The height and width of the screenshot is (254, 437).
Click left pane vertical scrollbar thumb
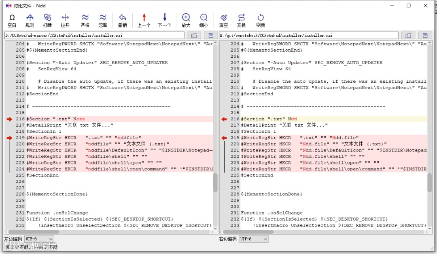215,183
